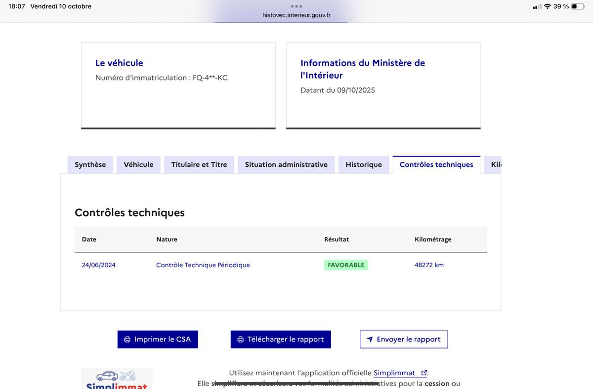
Task: Tap the histovec.interieur.gouv.fr address bar
Action: coord(296,15)
